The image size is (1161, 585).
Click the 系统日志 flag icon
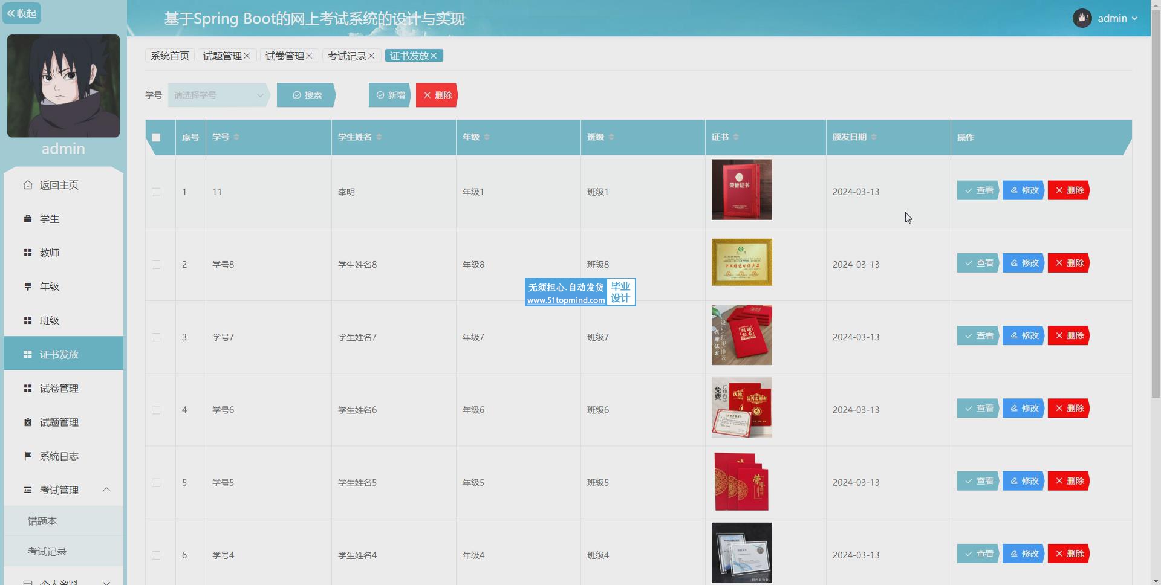(x=28, y=456)
